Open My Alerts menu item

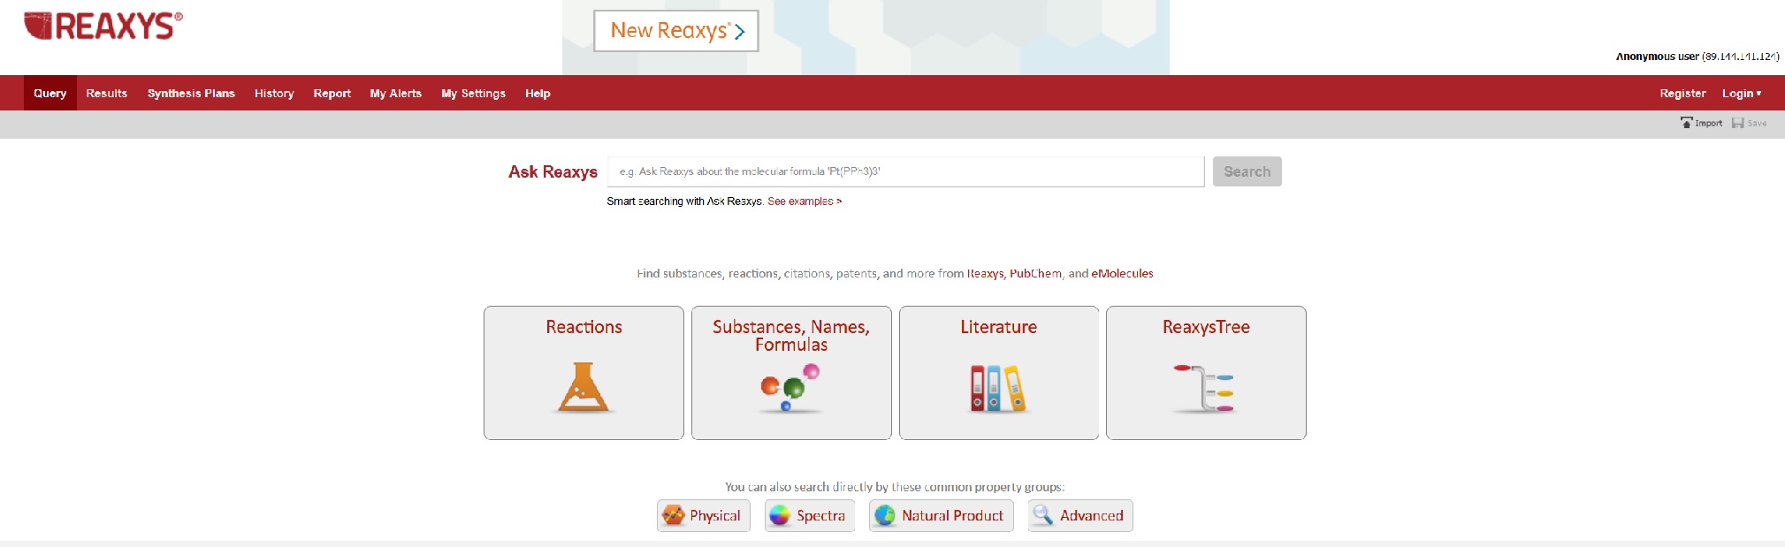click(x=395, y=94)
